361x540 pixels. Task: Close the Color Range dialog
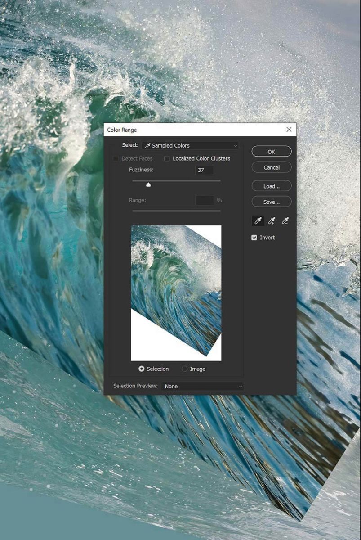pos(289,130)
